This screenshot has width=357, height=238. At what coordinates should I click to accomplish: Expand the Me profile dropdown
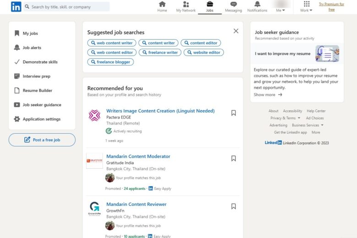coord(281,7)
